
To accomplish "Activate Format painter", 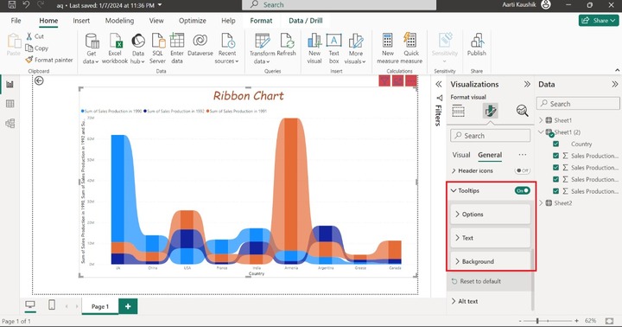I will coord(49,60).
